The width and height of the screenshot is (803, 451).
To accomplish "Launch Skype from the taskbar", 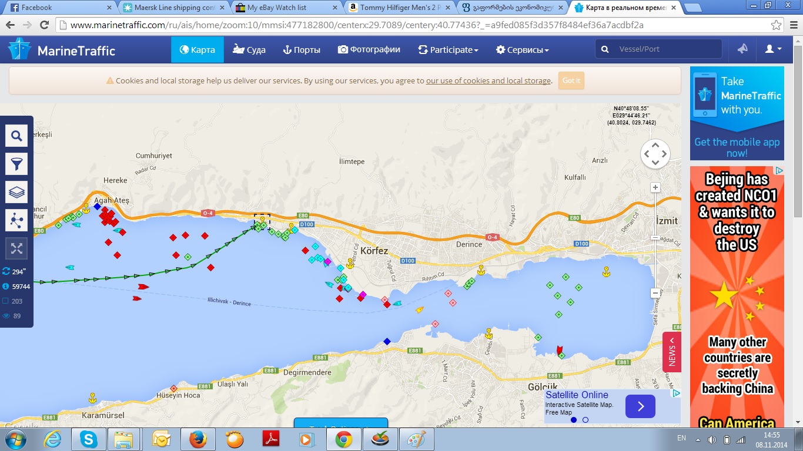I will coord(89,439).
